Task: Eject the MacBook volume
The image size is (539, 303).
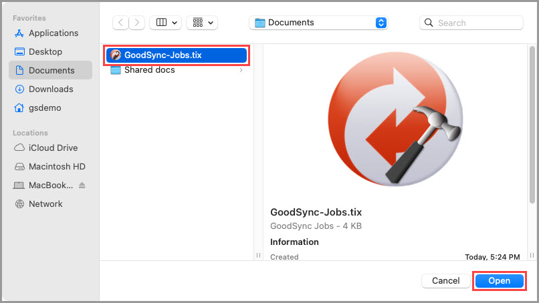Action: point(82,186)
